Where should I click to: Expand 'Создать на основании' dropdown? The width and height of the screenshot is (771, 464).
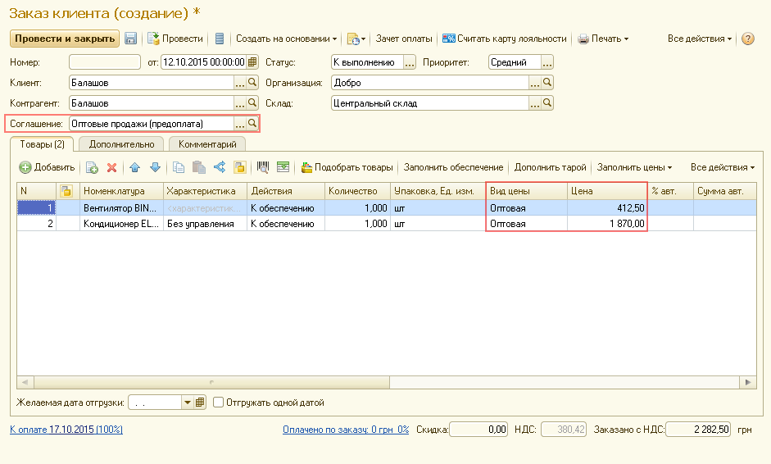tap(286, 39)
